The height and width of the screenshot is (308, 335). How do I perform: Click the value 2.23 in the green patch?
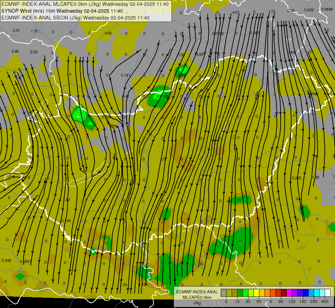tap(182, 76)
